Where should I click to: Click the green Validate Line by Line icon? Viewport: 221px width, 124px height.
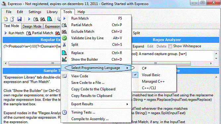[x=64, y=38]
